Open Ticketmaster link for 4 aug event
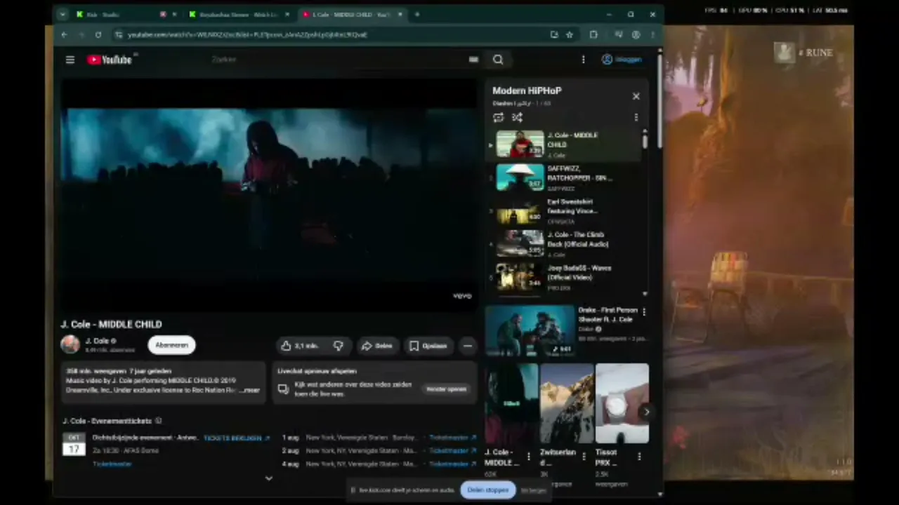 click(452, 464)
